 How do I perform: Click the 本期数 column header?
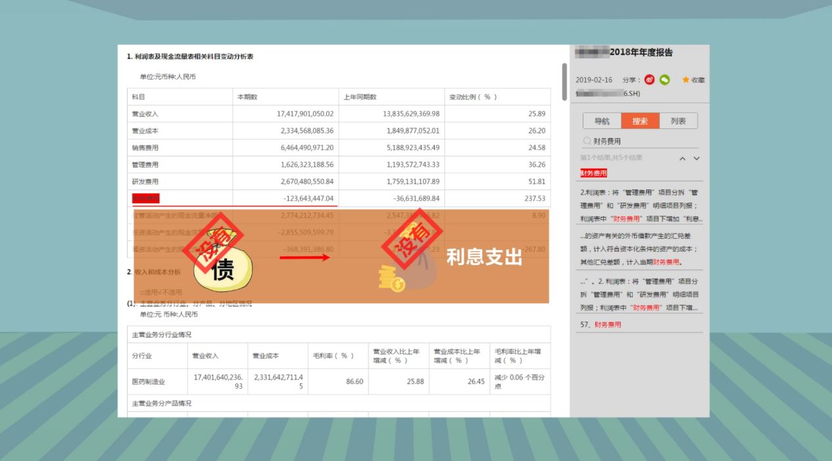pos(247,97)
